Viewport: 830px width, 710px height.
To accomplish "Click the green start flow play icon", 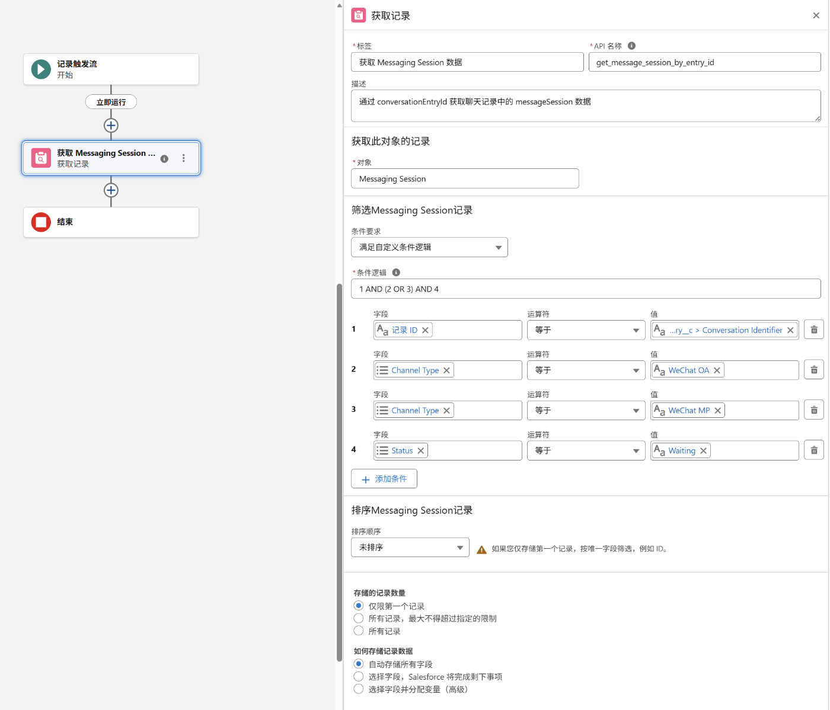I will (41, 69).
